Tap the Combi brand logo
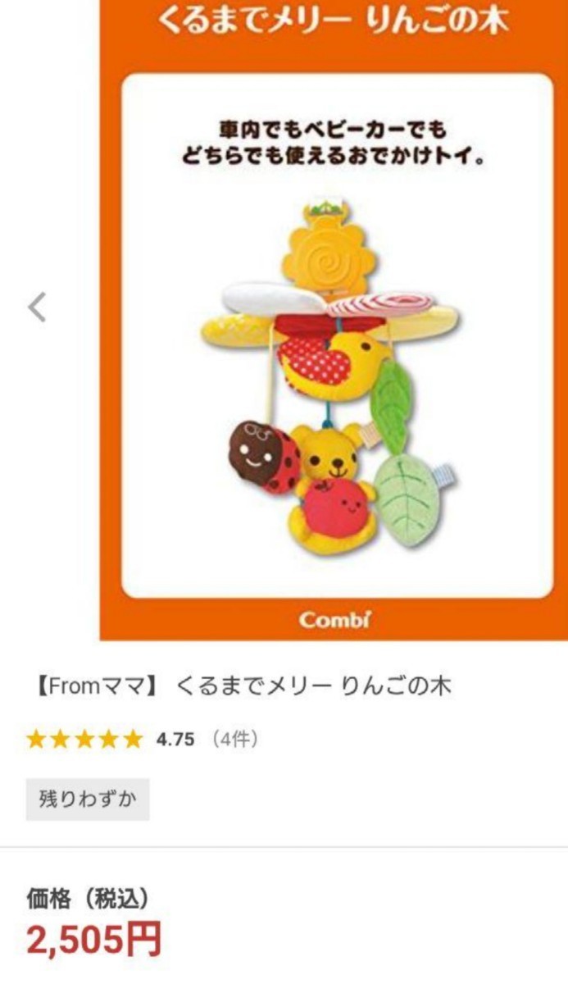 [x=334, y=619]
